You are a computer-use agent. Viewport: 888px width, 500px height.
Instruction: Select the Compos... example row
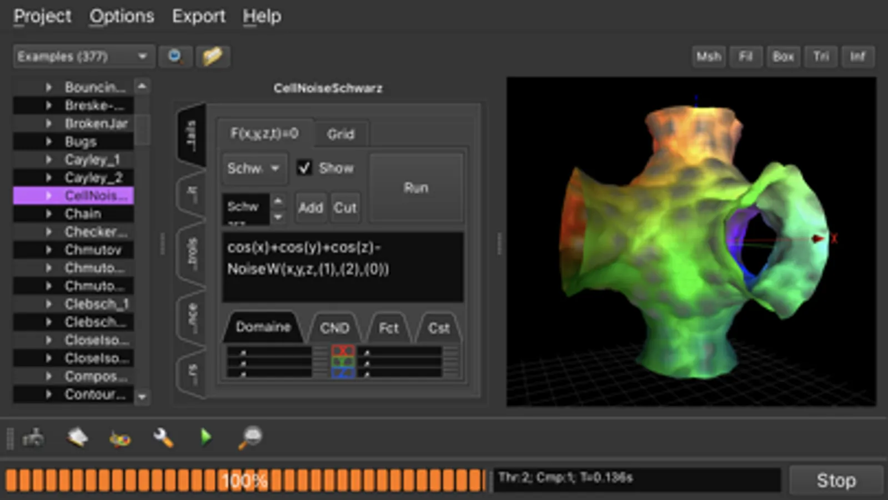73,376
